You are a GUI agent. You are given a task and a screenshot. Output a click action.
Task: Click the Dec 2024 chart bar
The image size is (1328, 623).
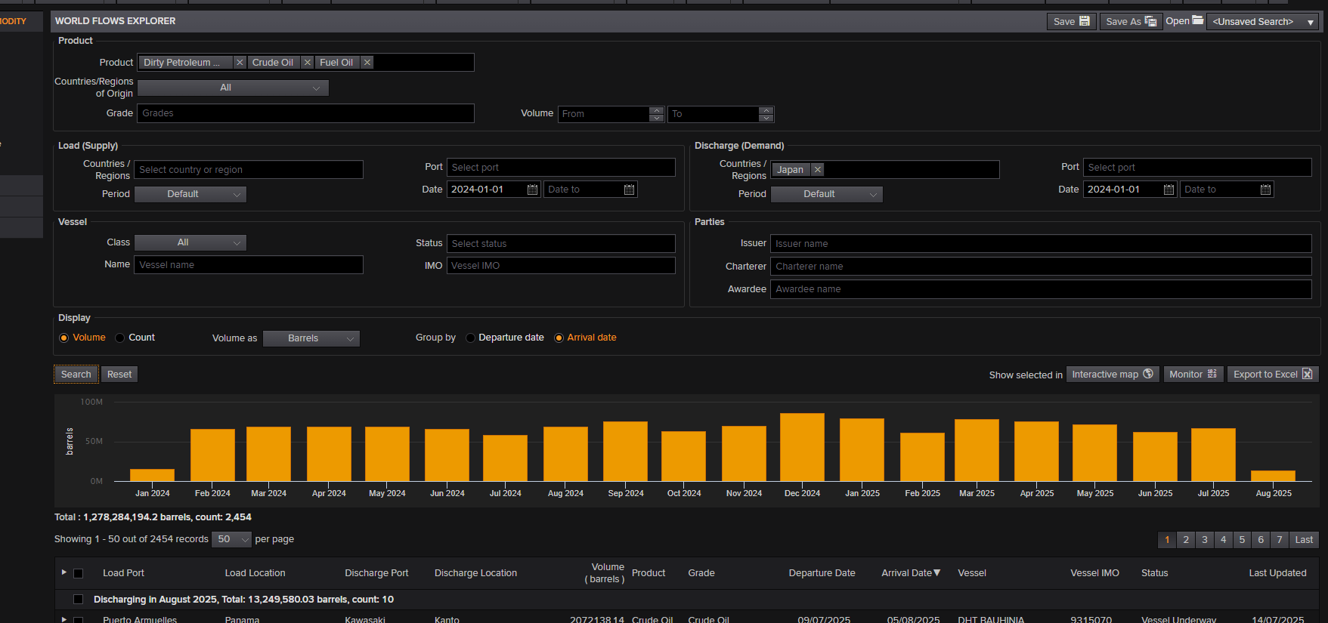(802, 447)
